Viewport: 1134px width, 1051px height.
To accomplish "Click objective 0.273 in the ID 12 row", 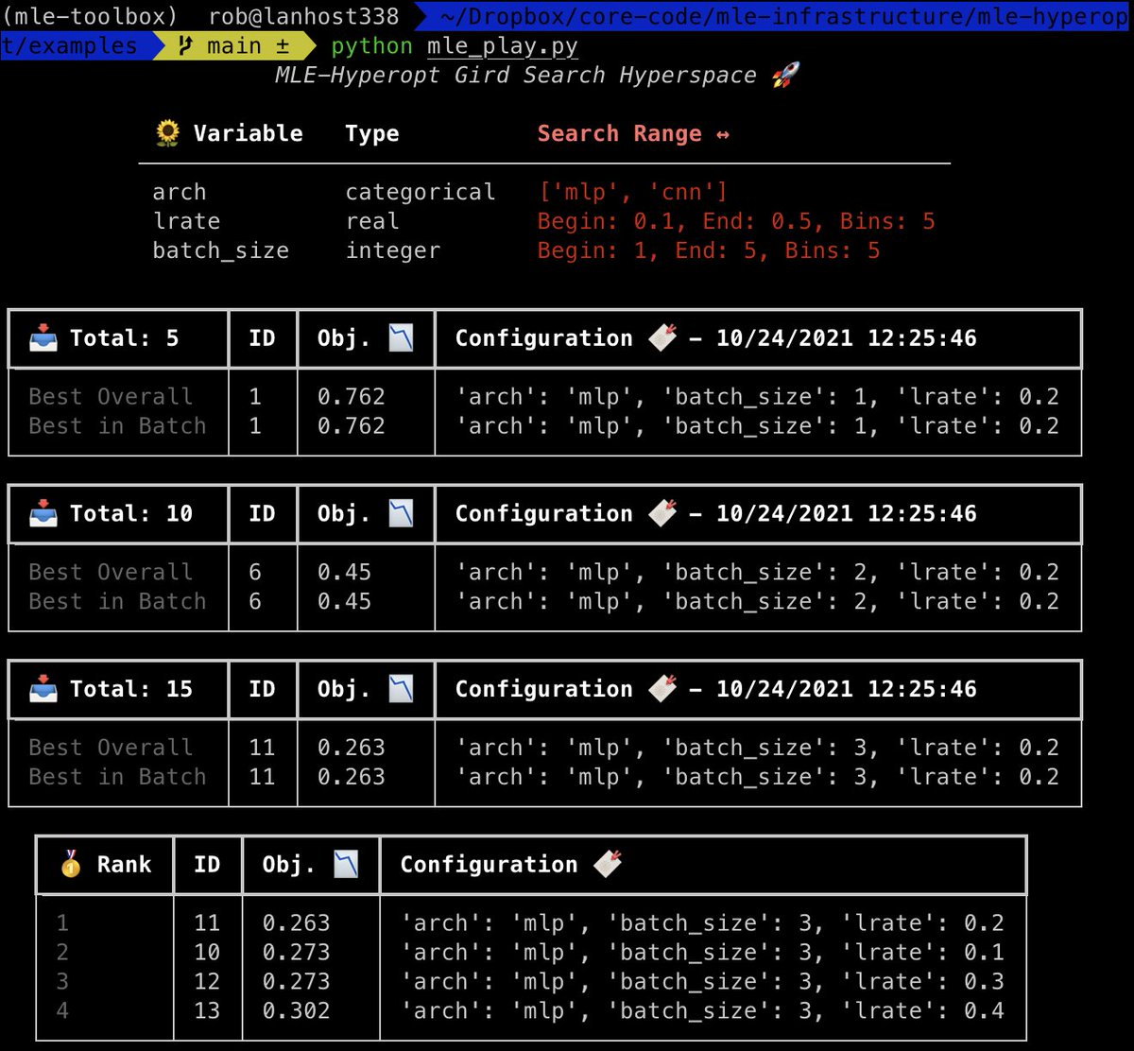I will (x=297, y=981).
